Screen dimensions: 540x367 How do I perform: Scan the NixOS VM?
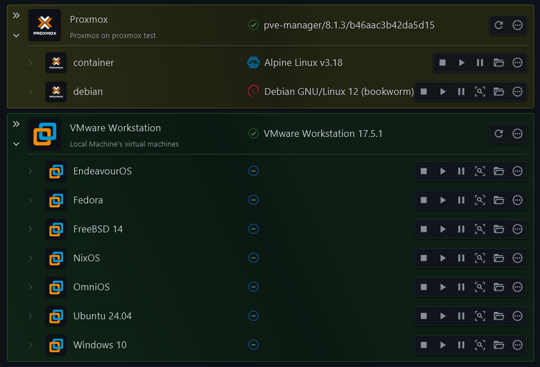point(480,258)
